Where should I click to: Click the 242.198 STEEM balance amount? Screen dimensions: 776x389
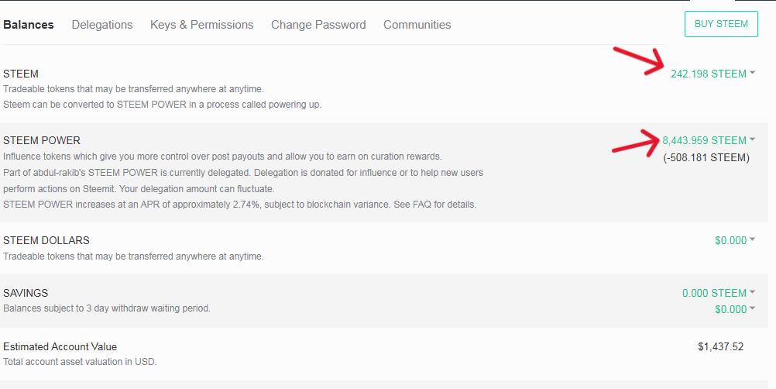point(708,74)
